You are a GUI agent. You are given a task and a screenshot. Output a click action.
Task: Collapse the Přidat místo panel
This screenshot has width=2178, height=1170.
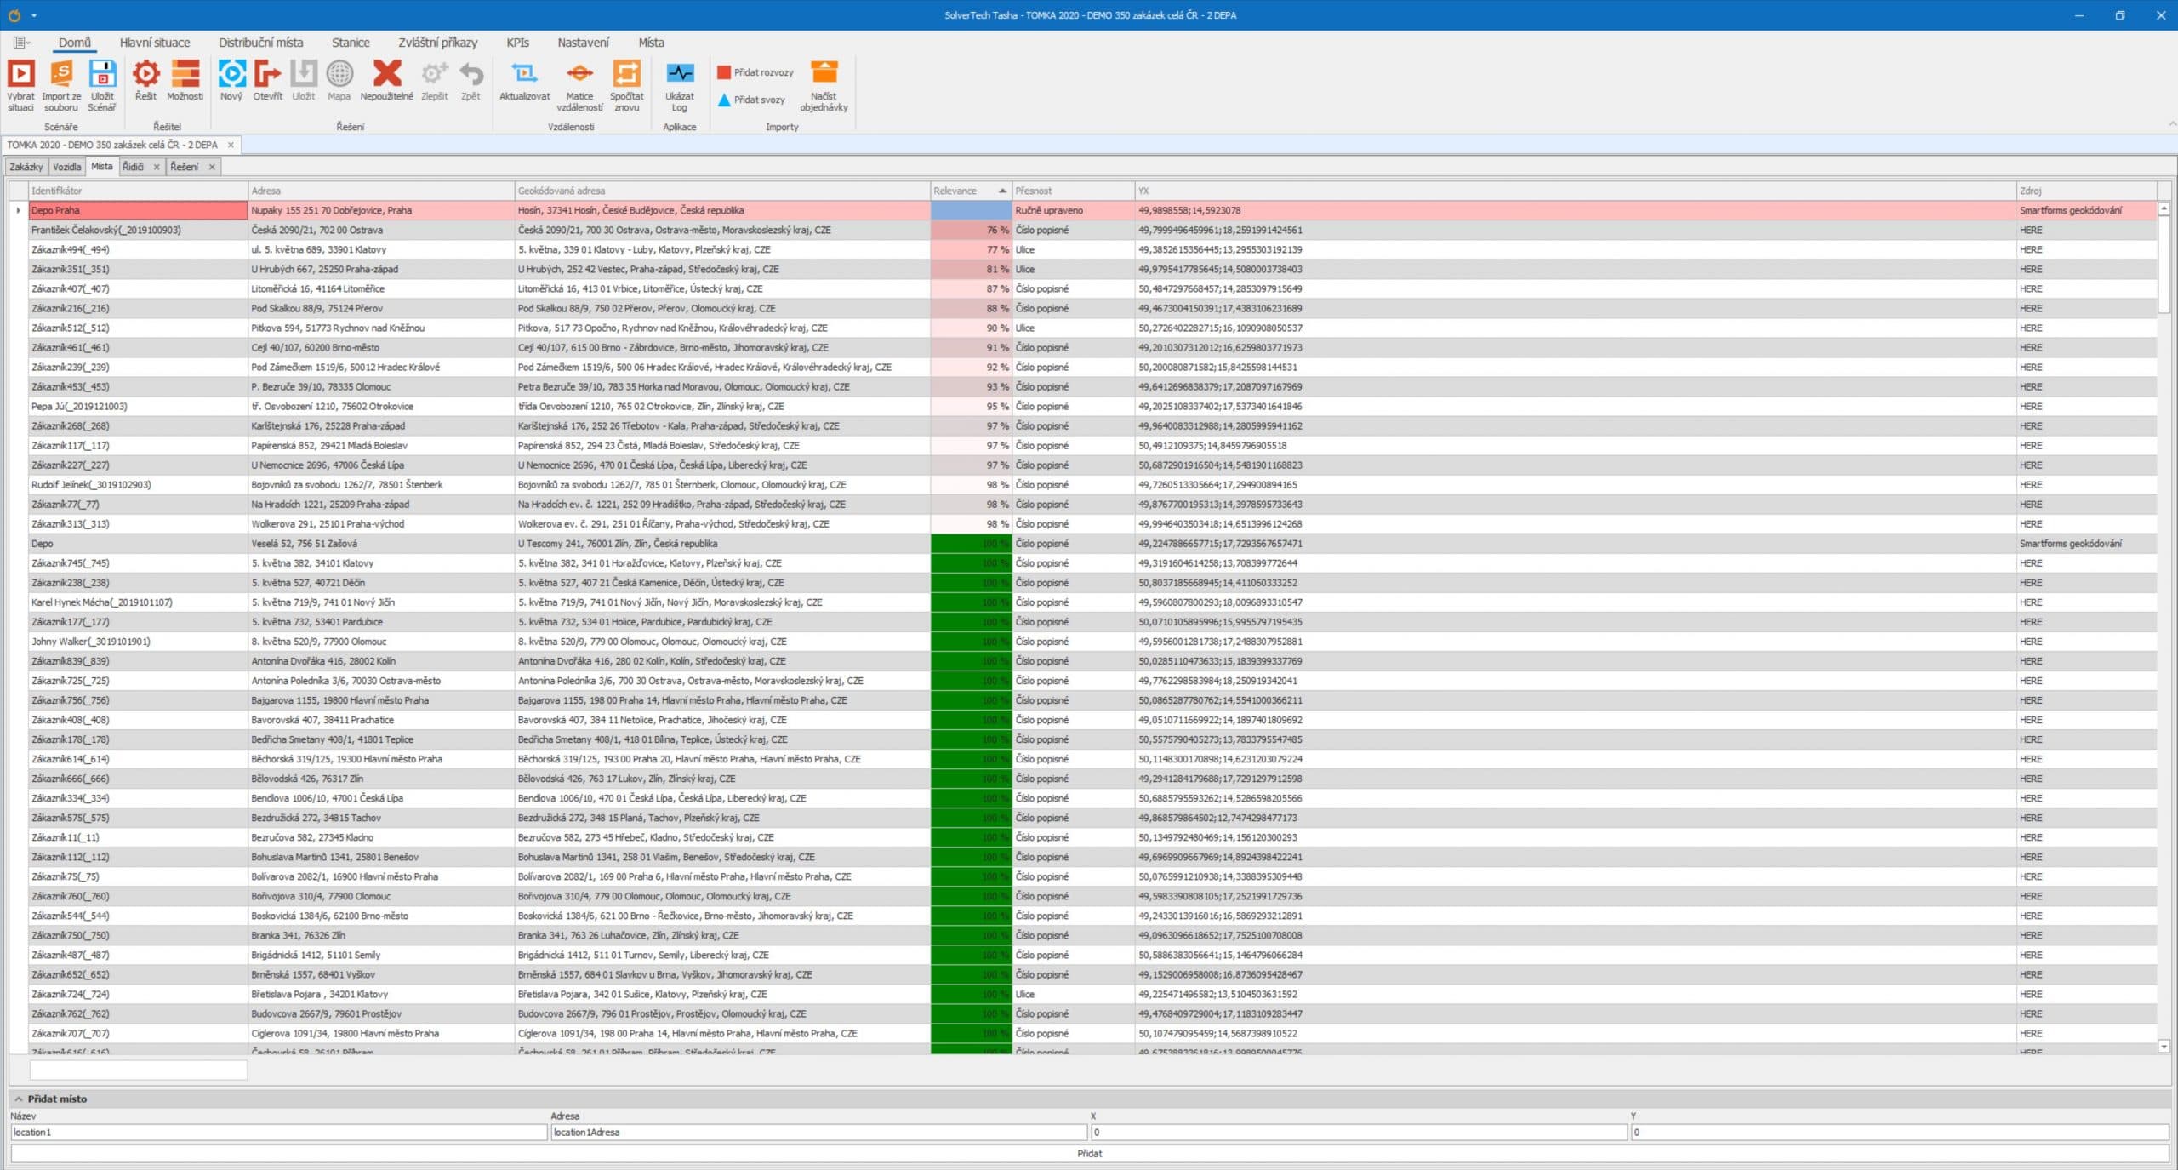[19, 1099]
